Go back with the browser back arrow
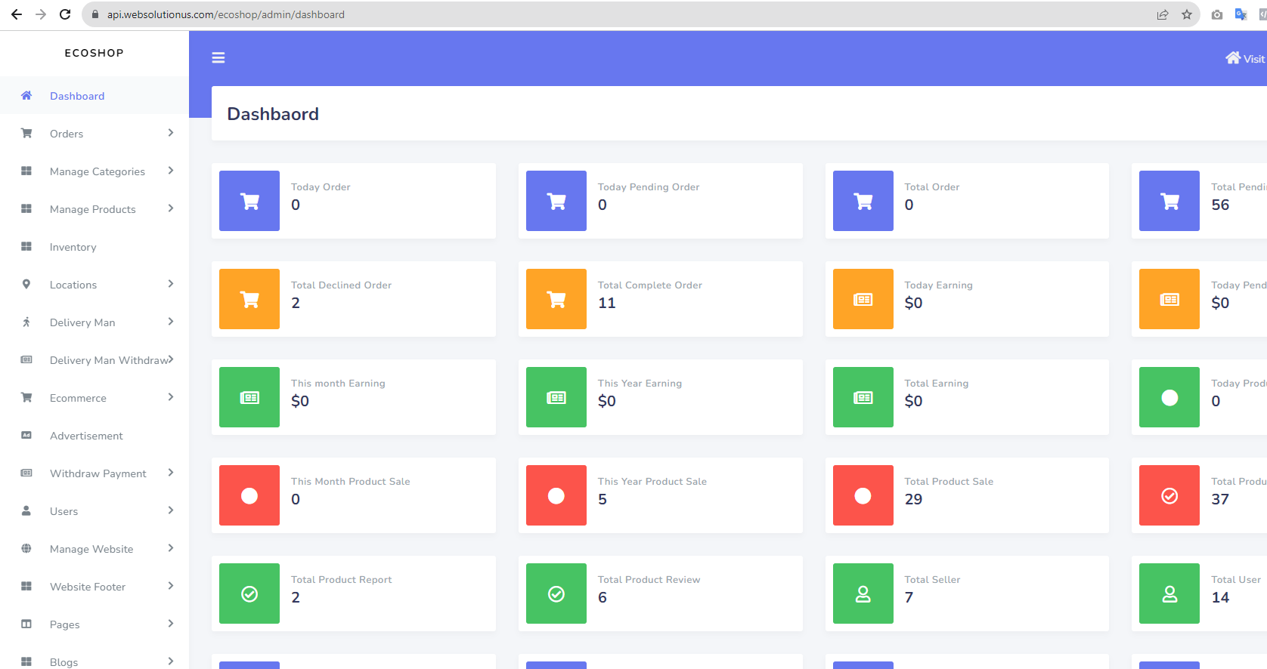This screenshot has width=1267, height=669. 17,14
